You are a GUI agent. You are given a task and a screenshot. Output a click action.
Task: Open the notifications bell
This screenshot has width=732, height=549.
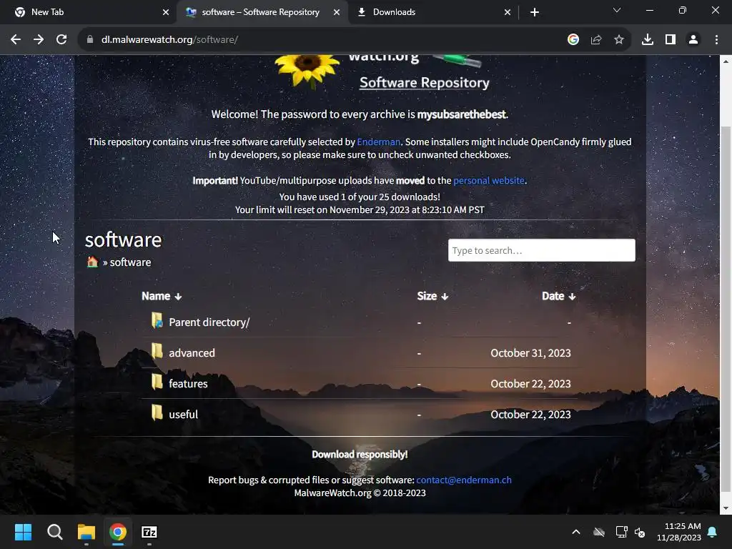[712, 532]
